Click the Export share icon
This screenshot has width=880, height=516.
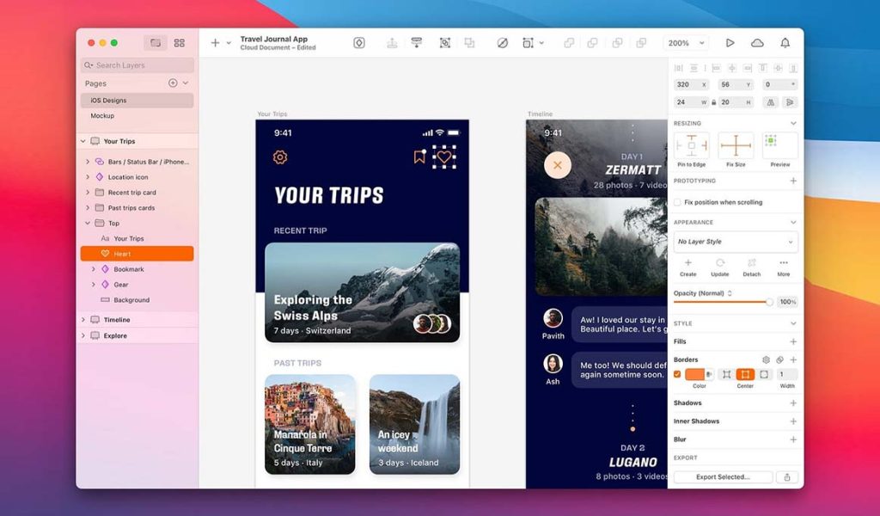tap(787, 477)
